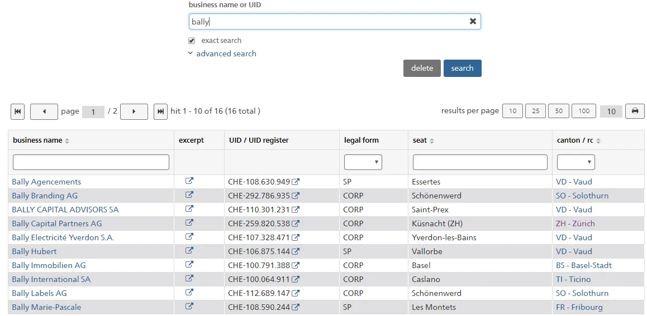This screenshot has width=647, height=316.
Task: Open excerpt icon for Bally Agencements
Action: [x=189, y=181]
